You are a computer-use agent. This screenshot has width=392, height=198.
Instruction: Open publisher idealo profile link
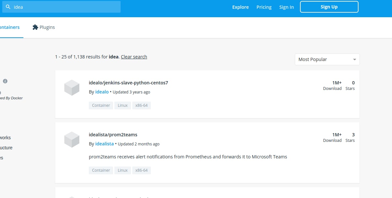(x=102, y=92)
